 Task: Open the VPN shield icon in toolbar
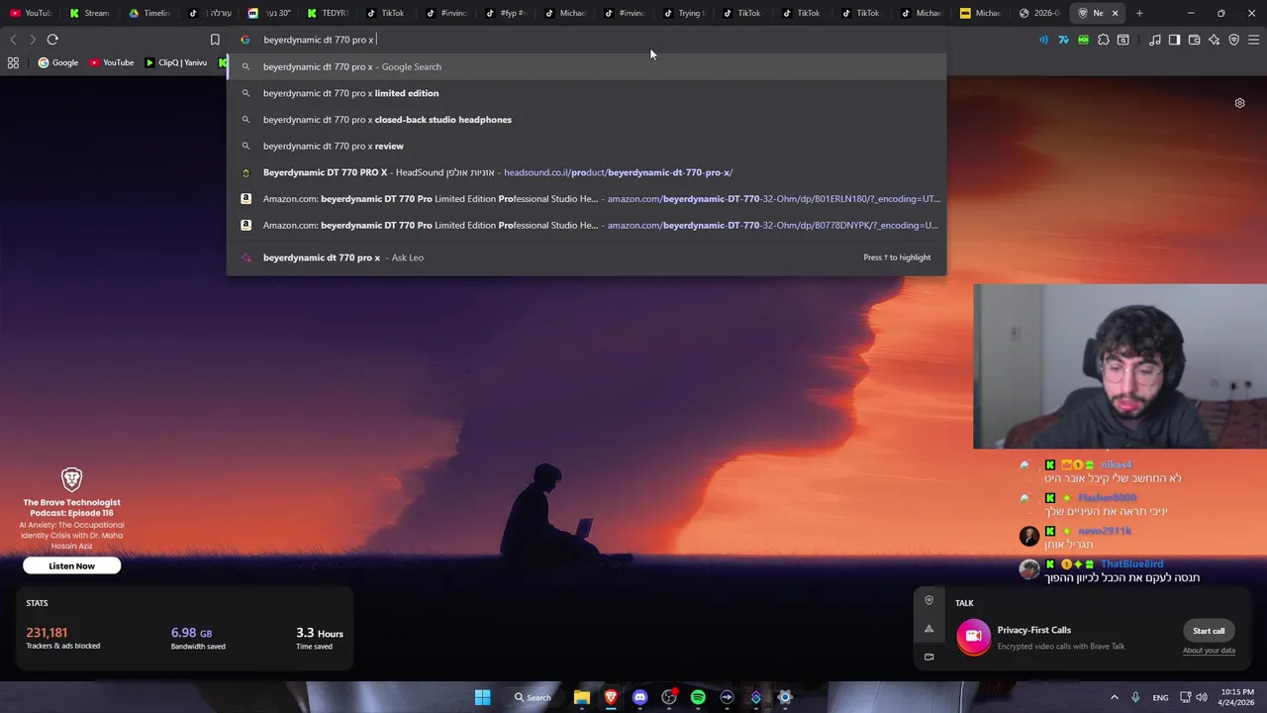(1233, 40)
